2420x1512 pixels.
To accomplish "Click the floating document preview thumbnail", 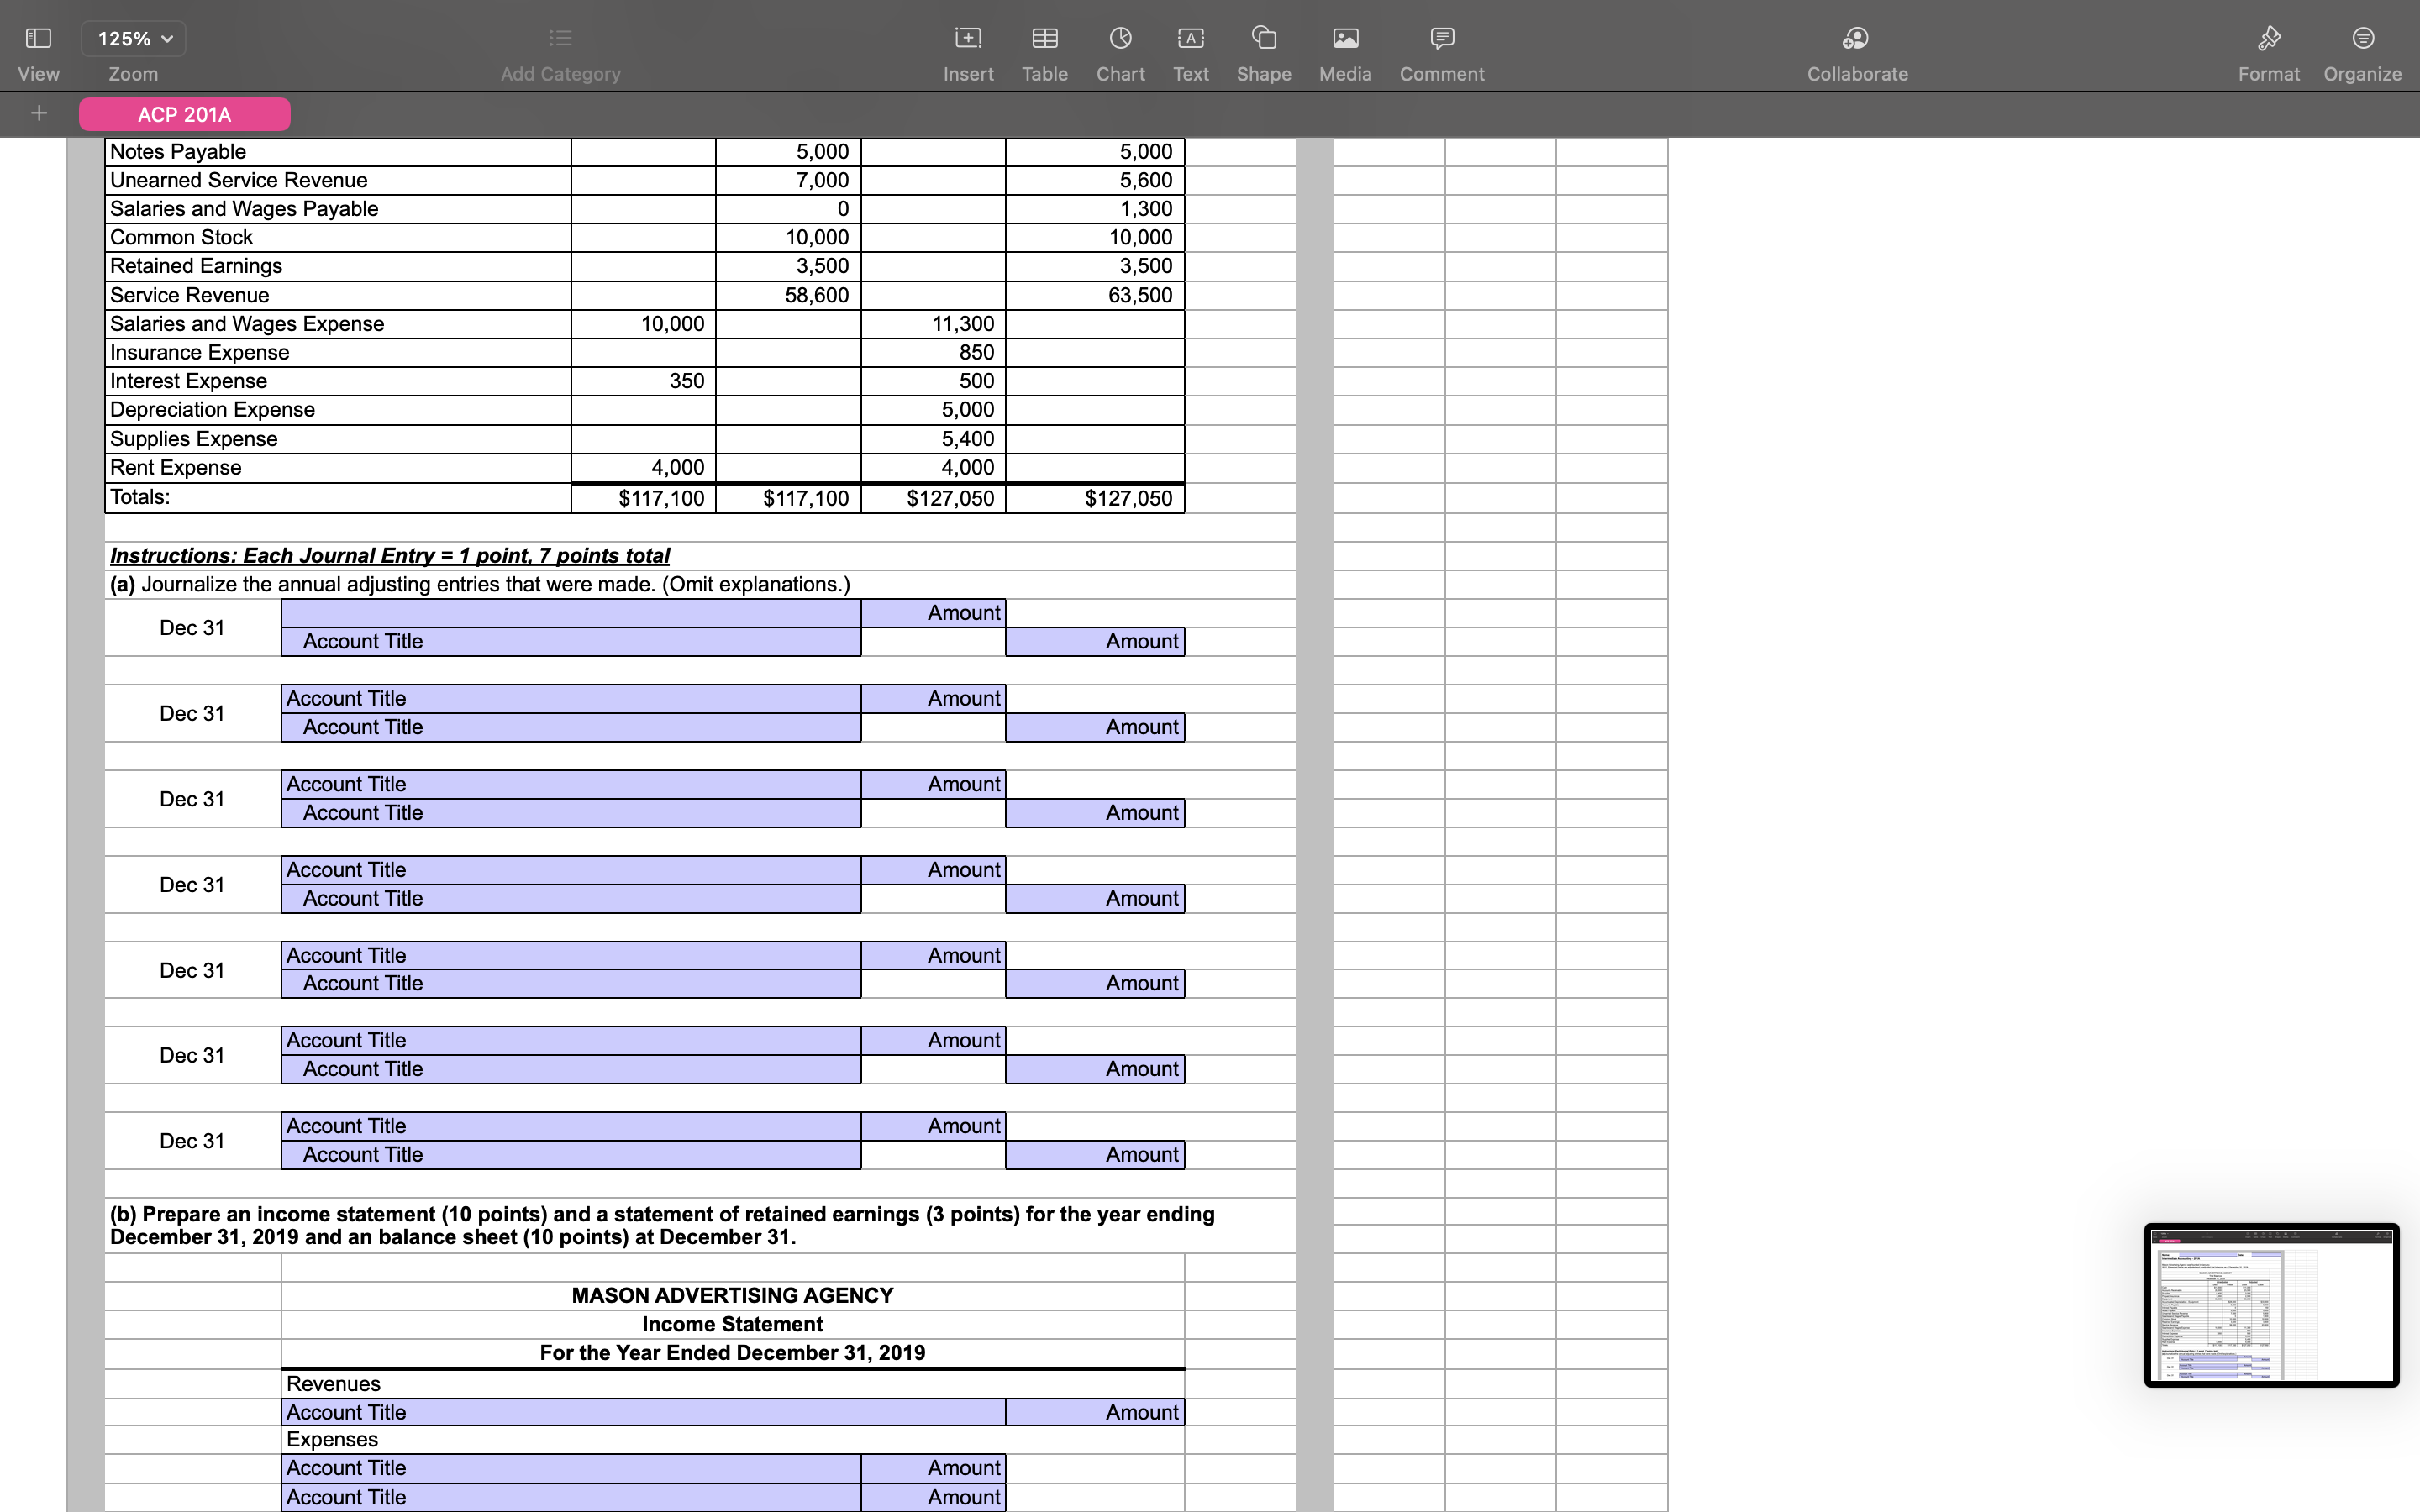I will pyautogui.click(x=2271, y=1305).
